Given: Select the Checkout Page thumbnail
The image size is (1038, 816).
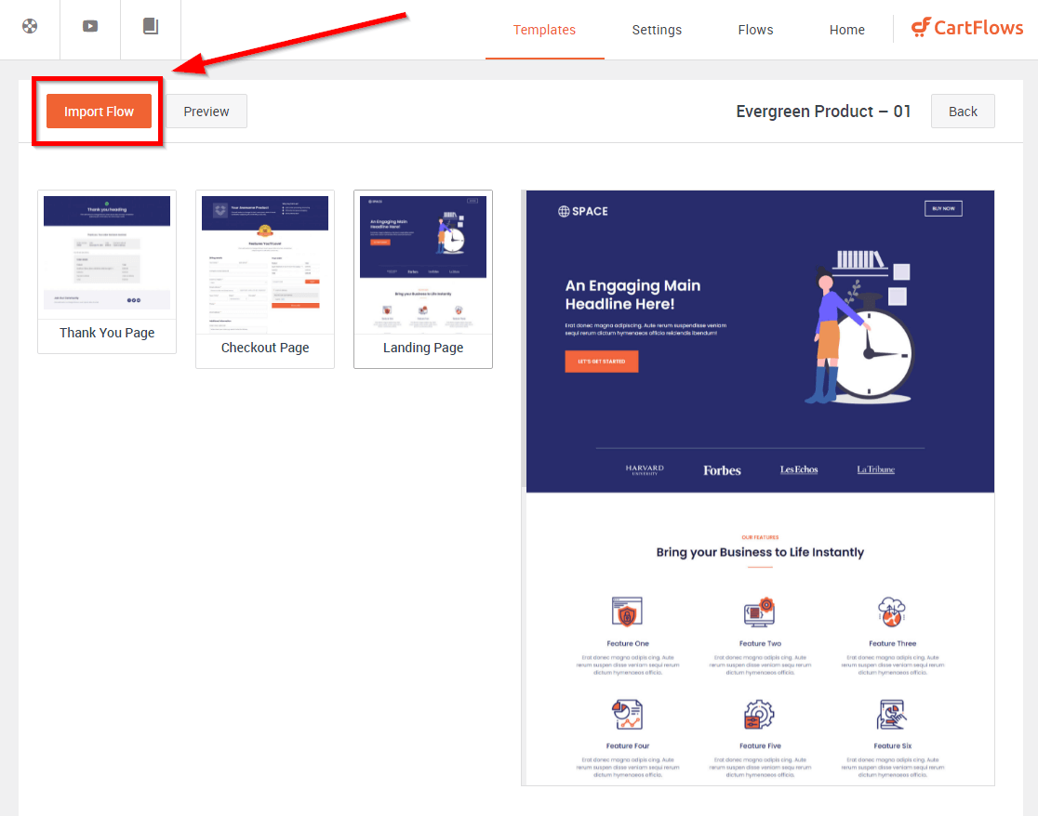Looking at the screenshot, I should pos(265,279).
